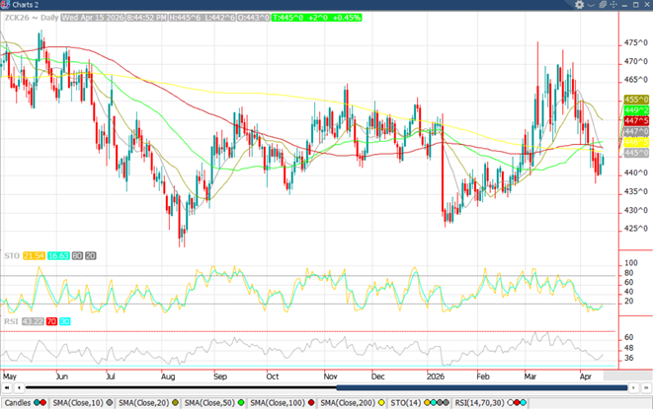Open the ZCK26 symbol selector
This screenshot has width=653, height=409.
(x=17, y=18)
